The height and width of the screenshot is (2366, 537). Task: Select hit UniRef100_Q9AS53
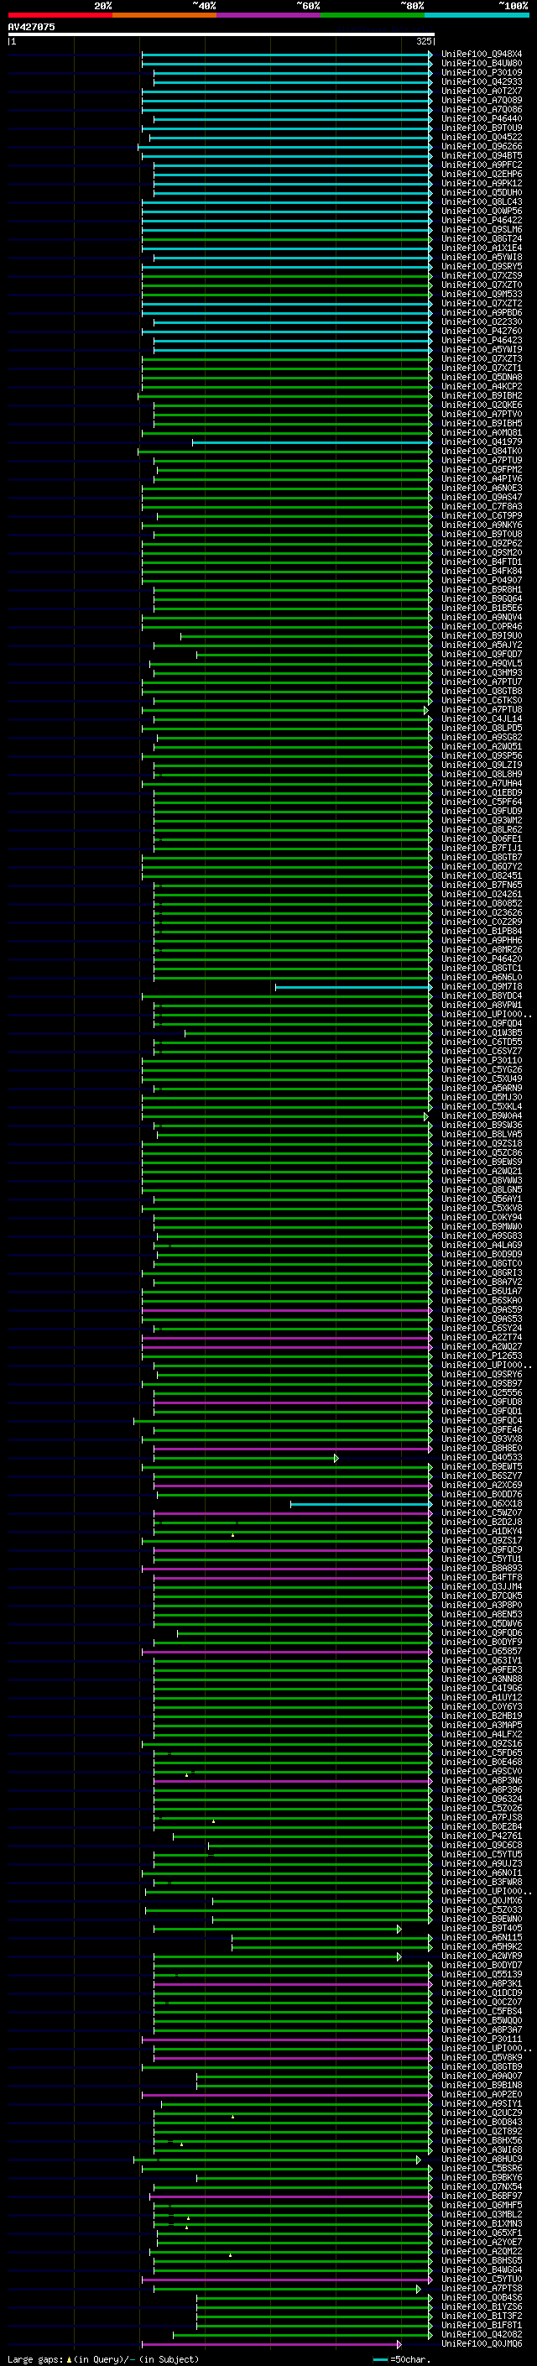[x=481, y=1319]
